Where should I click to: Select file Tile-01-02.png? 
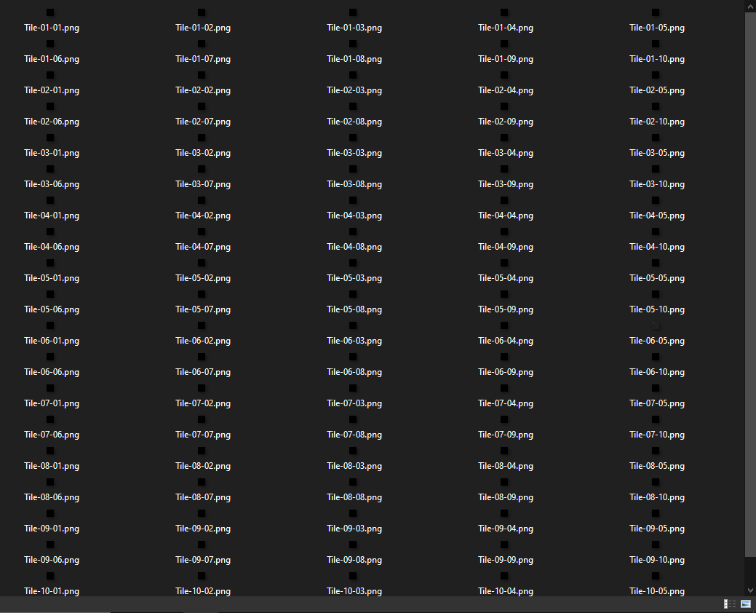tap(203, 28)
